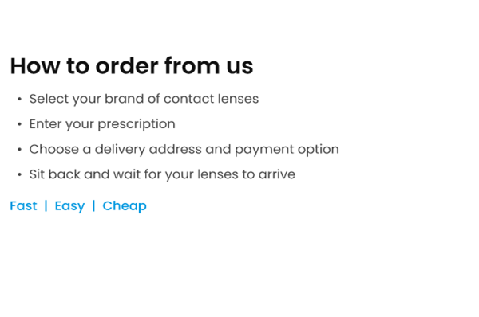Viewport: 479px width, 317px height.
Task: Select the bullet dot before "Enter your prescription"
Action: coord(19,124)
